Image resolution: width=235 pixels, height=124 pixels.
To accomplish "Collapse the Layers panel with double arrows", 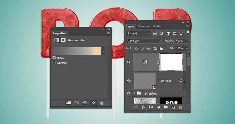I will click(183, 22).
